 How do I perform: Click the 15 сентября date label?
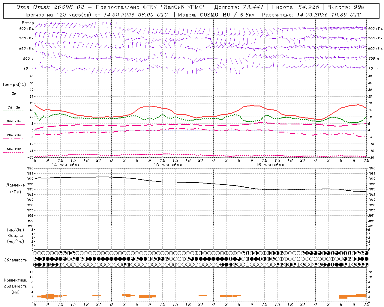coord(168,165)
